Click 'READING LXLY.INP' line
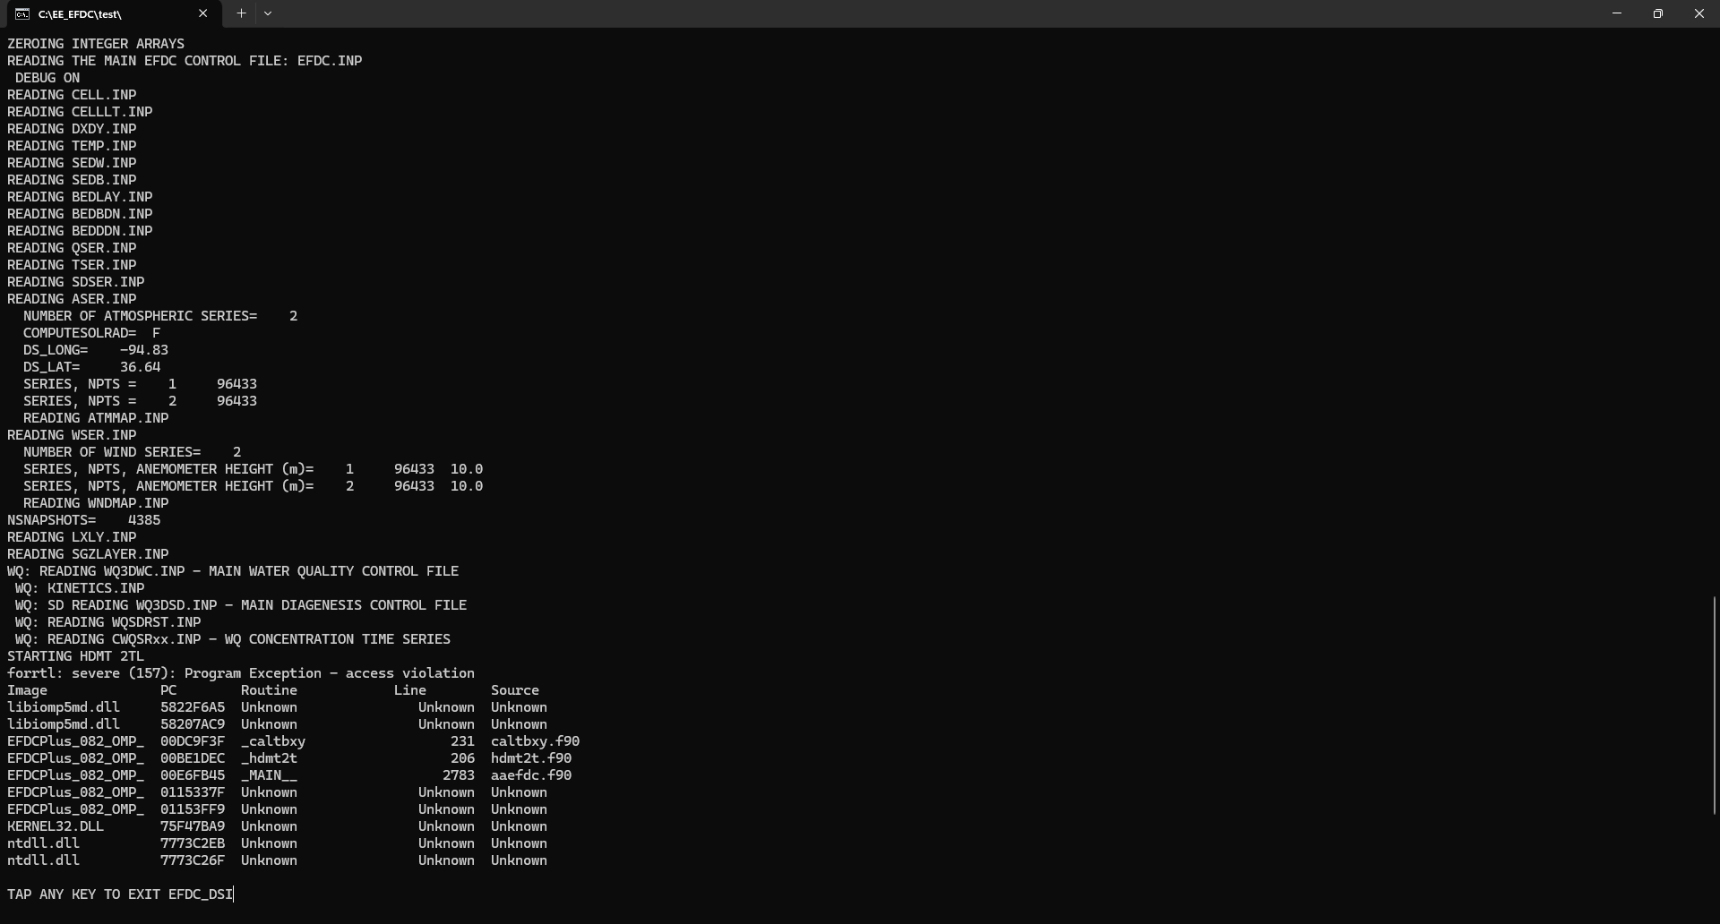1720x924 pixels. [72, 537]
